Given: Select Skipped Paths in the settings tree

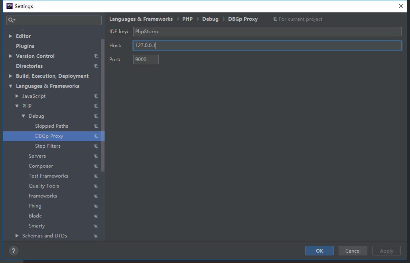Looking at the screenshot, I should click(x=51, y=126).
